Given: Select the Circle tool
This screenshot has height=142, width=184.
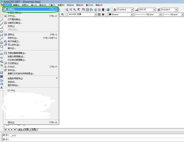Looking at the screenshot, I should pos(1,43).
